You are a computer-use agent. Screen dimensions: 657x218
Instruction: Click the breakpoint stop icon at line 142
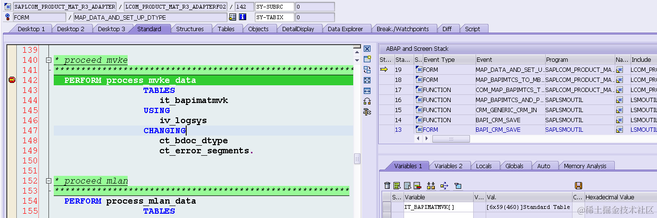[12, 80]
